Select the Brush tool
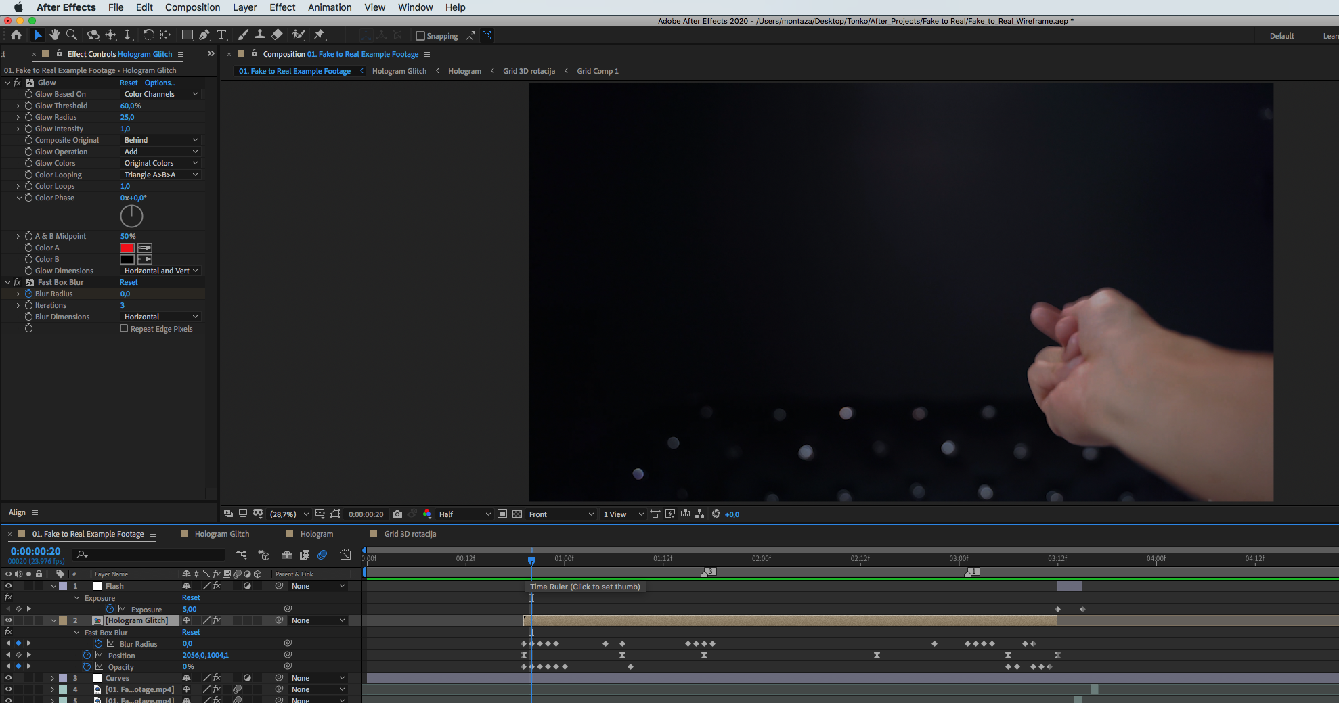1339x703 pixels. pyautogui.click(x=243, y=35)
